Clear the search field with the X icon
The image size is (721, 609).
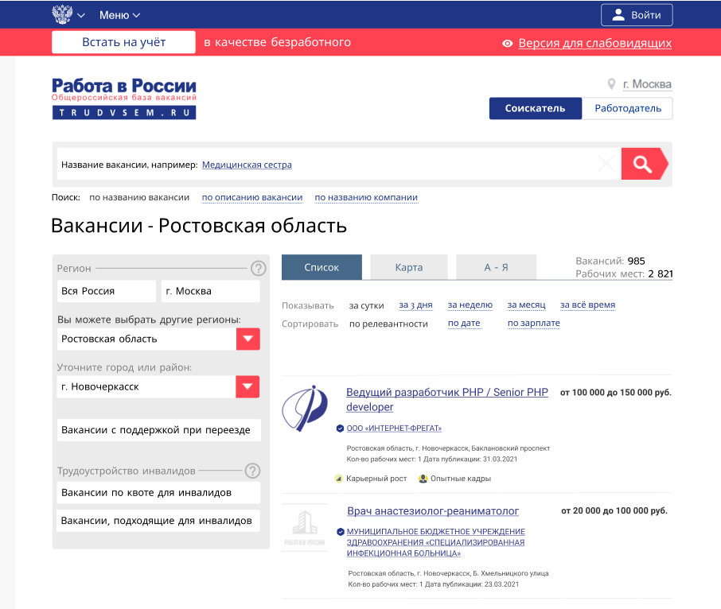(606, 163)
